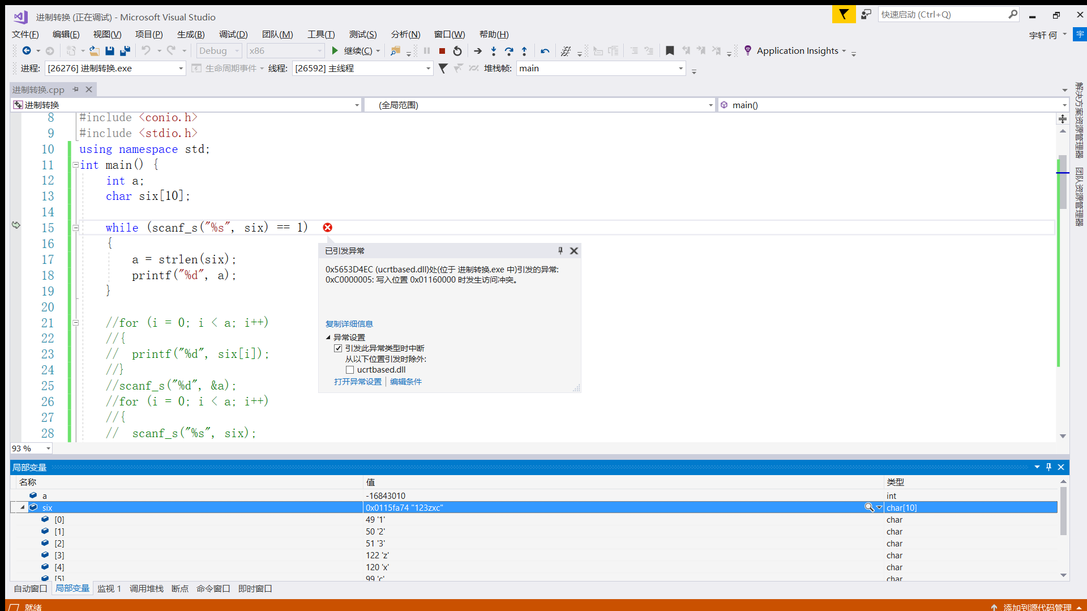Click the Undo arrow icon
This screenshot has width=1087, height=611.
coord(146,51)
